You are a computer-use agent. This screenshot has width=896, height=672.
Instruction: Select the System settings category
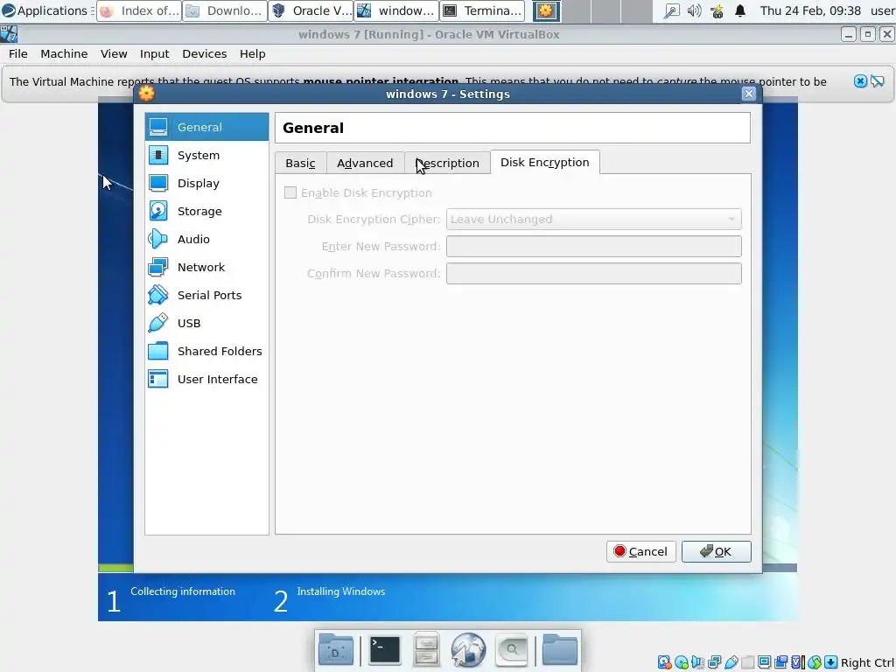(206, 155)
